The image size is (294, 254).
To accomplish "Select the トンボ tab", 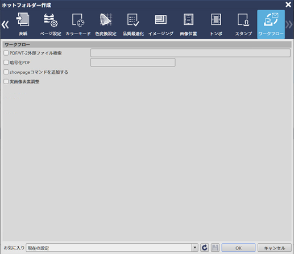I will click(x=216, y=24).
